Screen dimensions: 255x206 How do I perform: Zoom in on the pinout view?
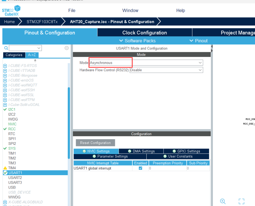223,201
